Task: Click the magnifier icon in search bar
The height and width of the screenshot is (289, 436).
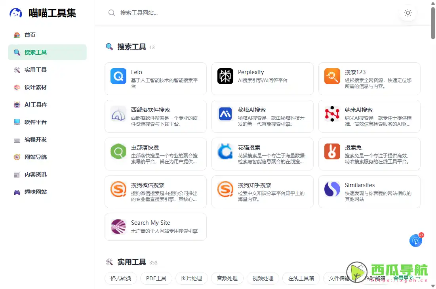Action: [x=112, y=13]
